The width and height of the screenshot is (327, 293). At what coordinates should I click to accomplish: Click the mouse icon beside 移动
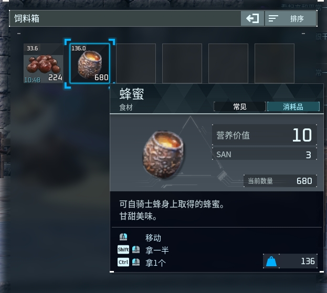[123, 237]
